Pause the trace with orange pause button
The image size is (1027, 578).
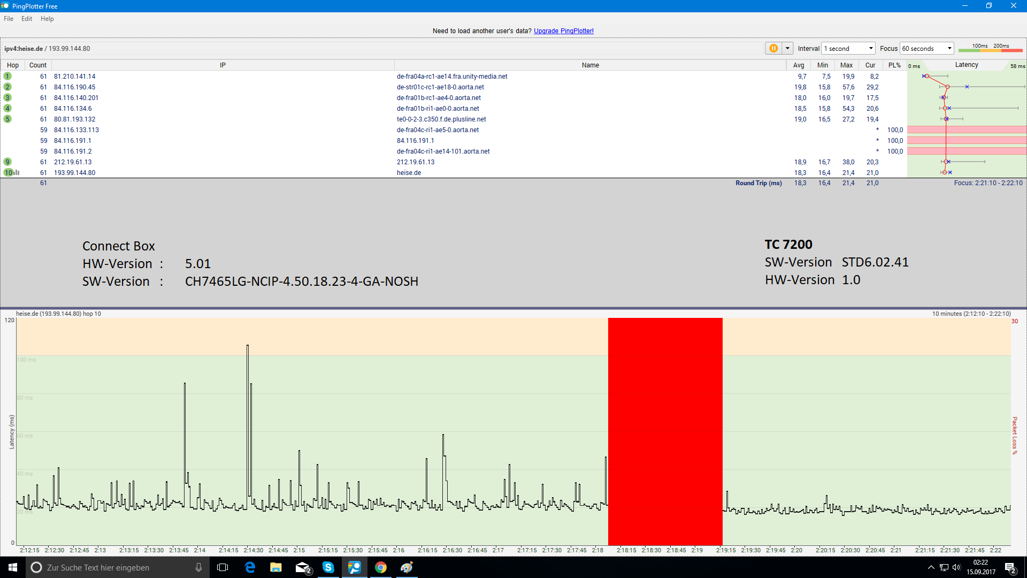tap(773, 48)
